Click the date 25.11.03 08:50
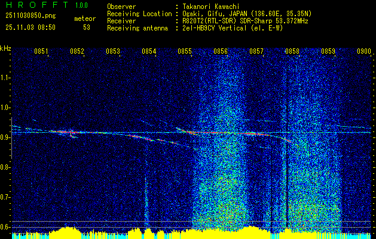This screenshot has height=239, width=376. click(30, 27)
